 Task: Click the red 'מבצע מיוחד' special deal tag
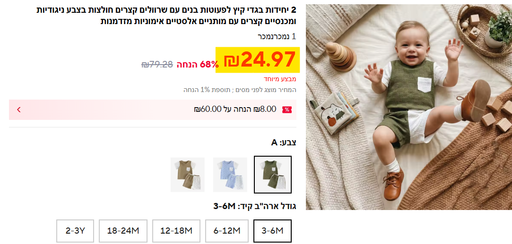point(280,79)
